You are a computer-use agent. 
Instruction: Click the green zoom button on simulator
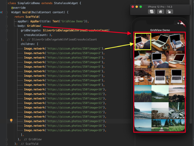coord(141,7)
